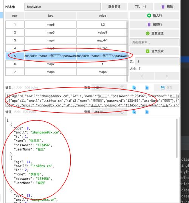Click the Save floppy disk icon
The width and height of the screenshot is (189, 203).
(163, 88)
